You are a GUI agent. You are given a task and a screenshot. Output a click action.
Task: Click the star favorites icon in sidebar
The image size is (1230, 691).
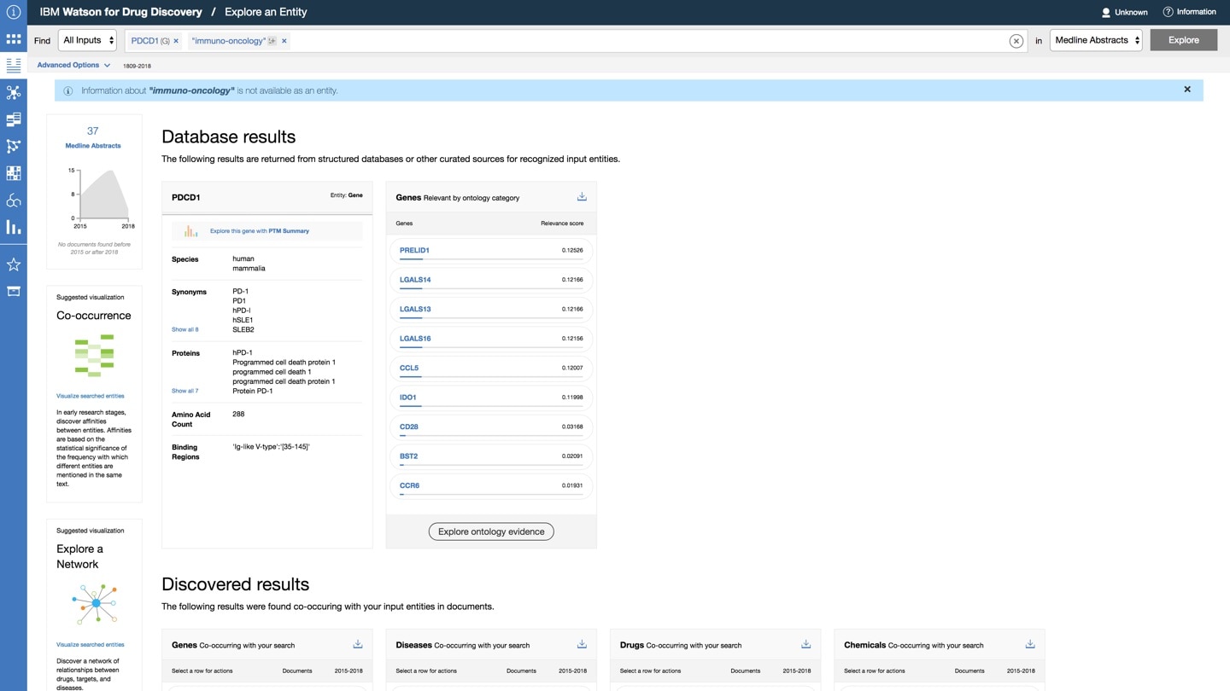(x=14, y=264)
